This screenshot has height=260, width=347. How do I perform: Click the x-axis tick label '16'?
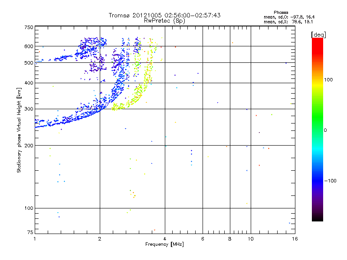click(x=295, y=239)
